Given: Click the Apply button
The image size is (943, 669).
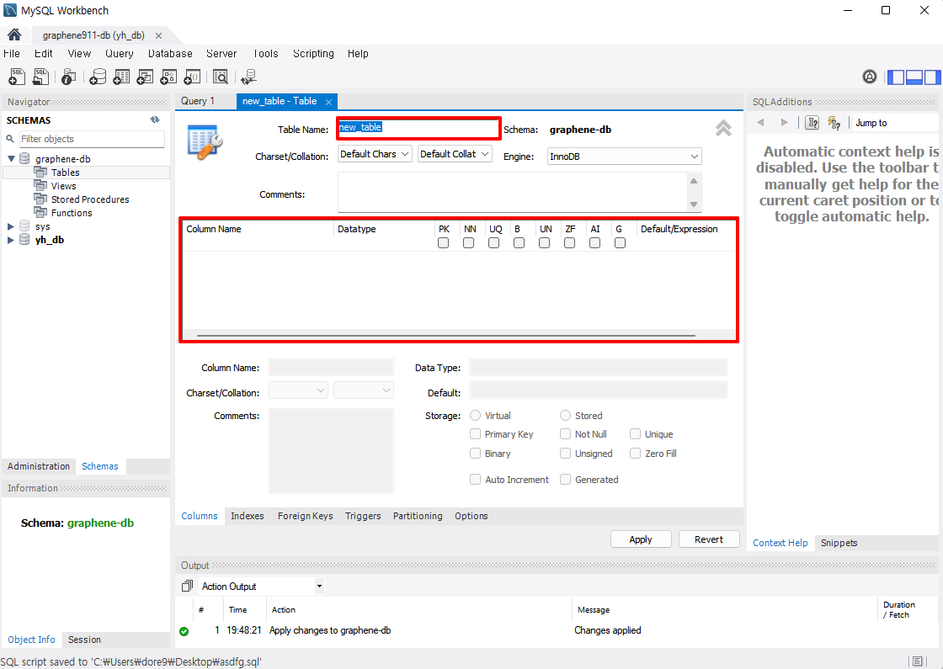Looking at the screenshot, I should click(641, 539).
